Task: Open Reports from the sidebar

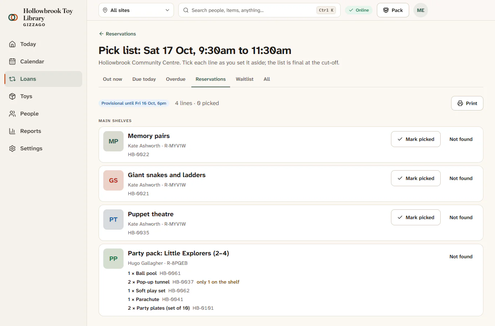Action: (43, 131)
